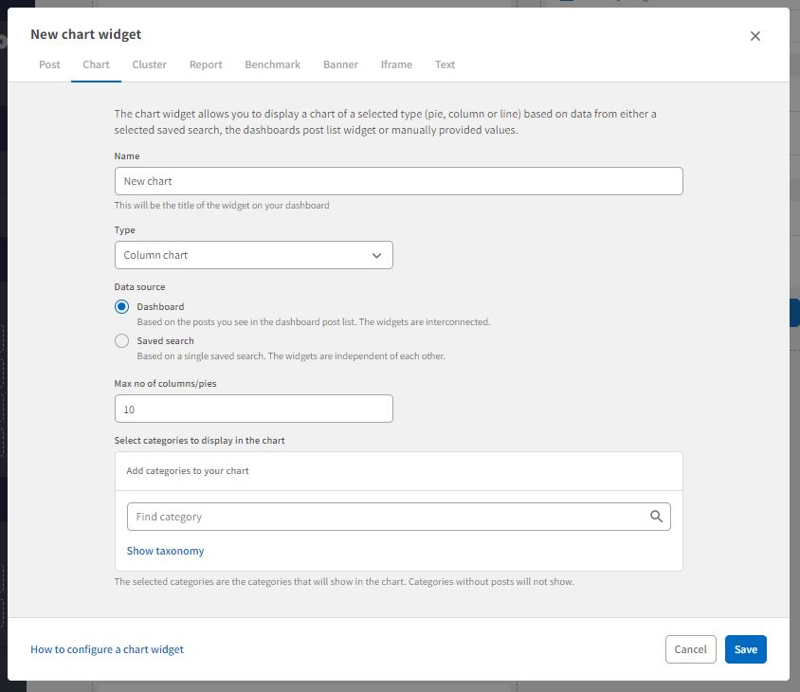800x692 pixels.
Task: Select the Iframe tab
Action: (x=396, y=64)
